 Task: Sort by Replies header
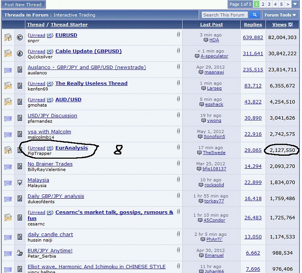253,25
